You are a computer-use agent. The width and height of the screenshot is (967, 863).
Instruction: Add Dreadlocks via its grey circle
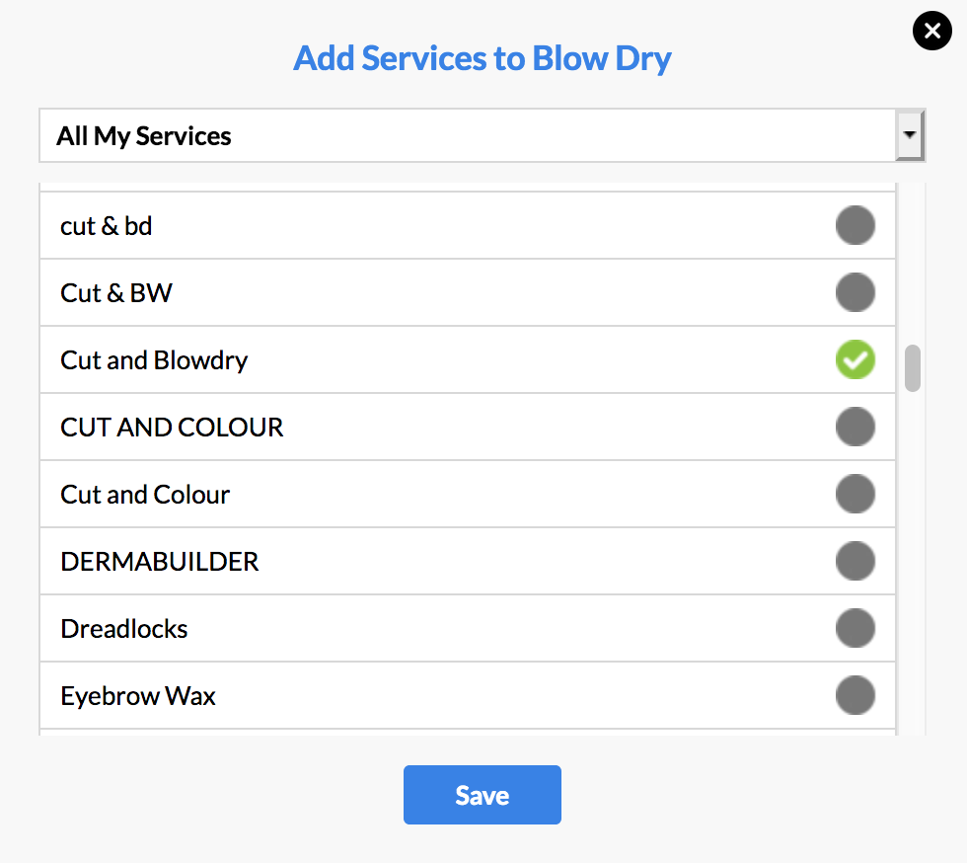click(x=855, y=628)
